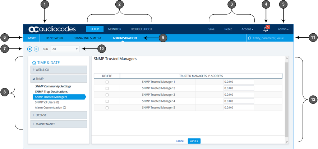Click the back navigation arrow icon

[30, 49]
